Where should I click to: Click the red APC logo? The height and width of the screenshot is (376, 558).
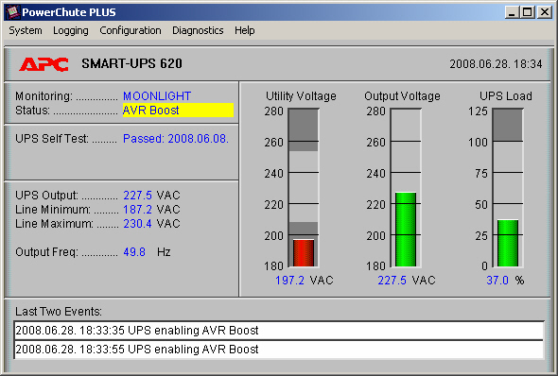[44, 64]
